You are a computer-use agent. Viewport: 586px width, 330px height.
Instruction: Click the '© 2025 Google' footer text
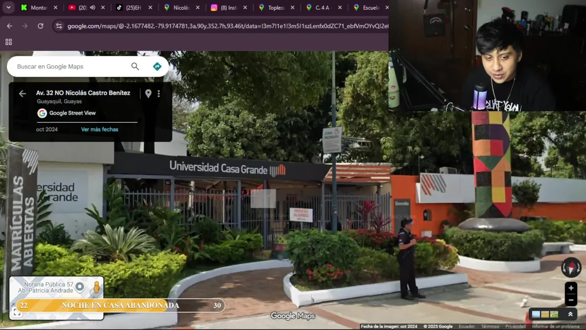click(x=438, y=326)
